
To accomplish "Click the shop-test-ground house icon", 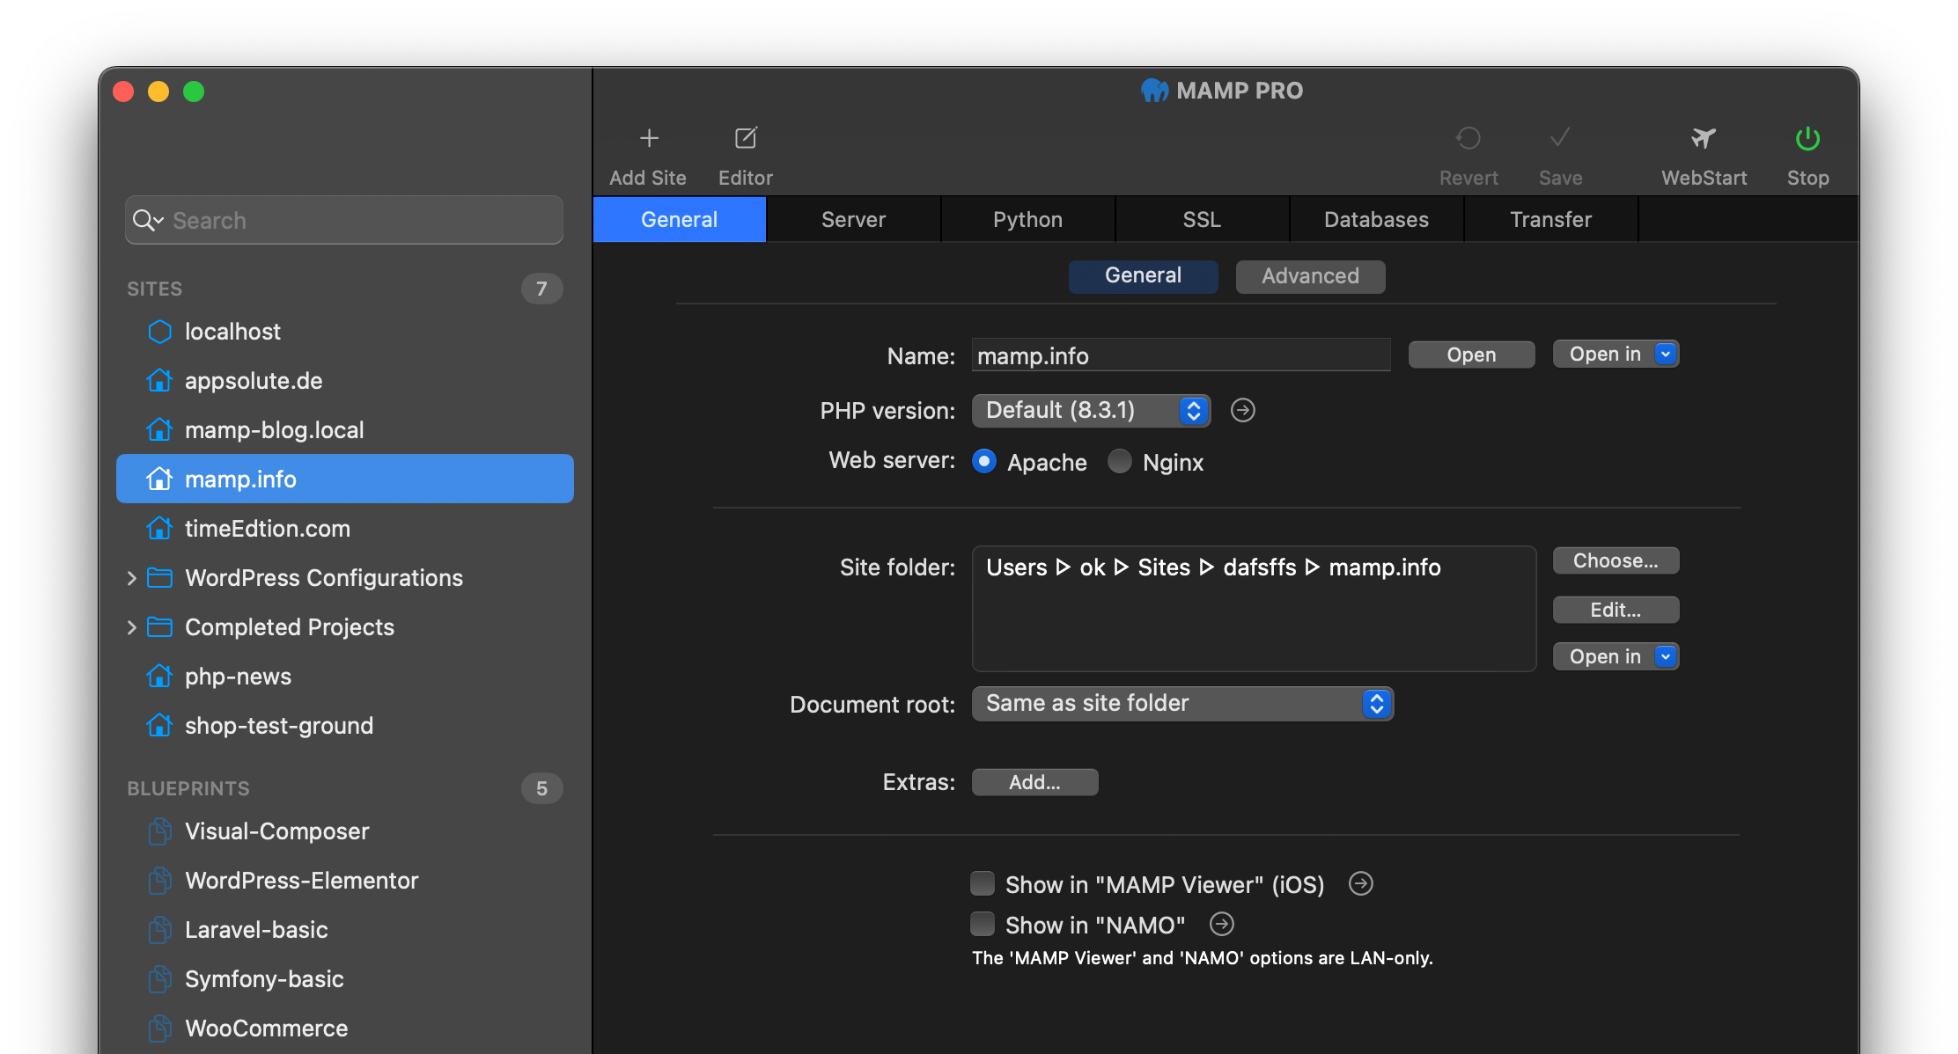I will pos(159,726).
